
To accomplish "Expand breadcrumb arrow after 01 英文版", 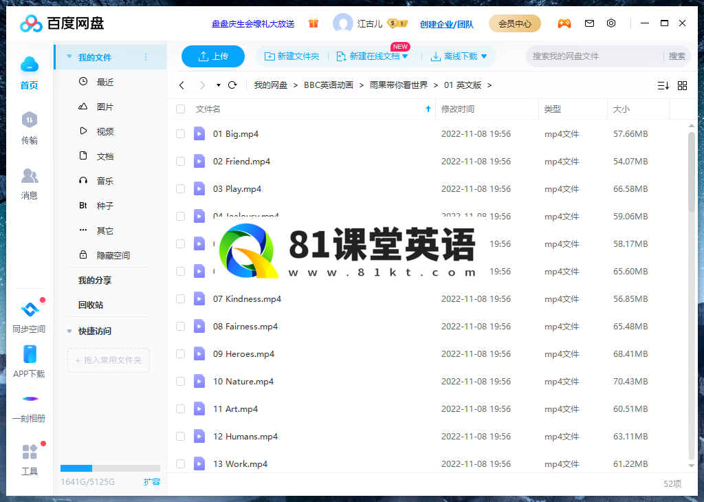I will [x=489, y=85].
